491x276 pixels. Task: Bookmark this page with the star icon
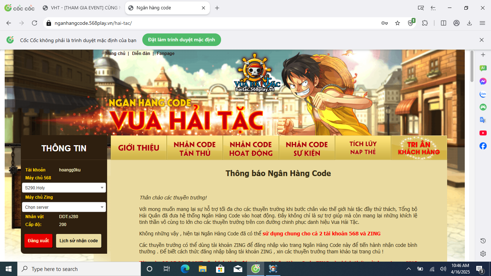point(398,23)
